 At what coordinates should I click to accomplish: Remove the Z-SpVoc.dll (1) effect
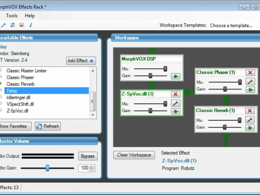pos(175,94)
